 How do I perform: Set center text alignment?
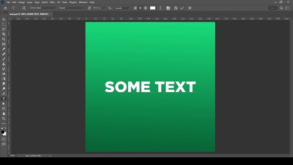click(141, 8)
